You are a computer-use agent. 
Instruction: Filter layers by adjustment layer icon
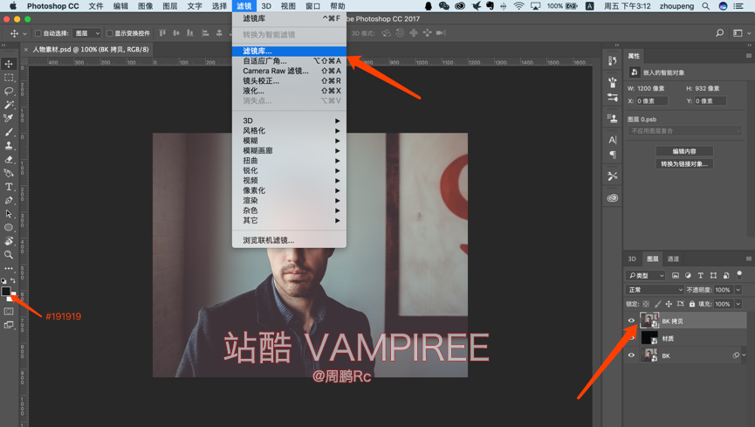tap(688, 275)
